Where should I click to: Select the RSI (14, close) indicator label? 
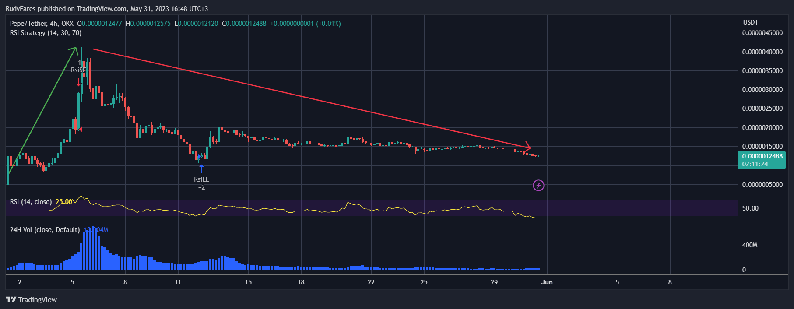click(x=31, y=202)
